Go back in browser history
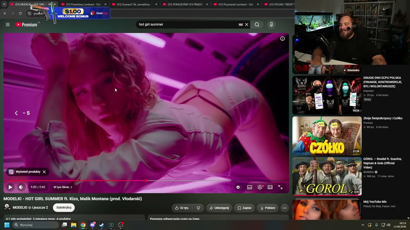 click(5, 13)
